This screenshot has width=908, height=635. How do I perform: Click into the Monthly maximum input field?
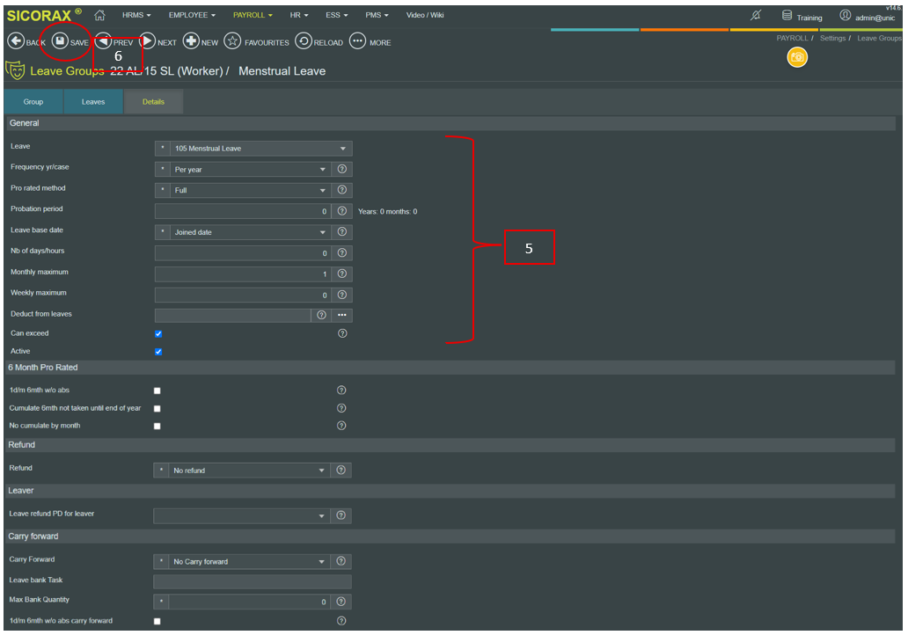[x=243, y=274]
